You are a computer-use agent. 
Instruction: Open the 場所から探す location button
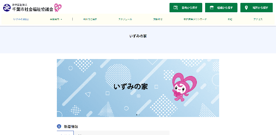tap(257, 8)
